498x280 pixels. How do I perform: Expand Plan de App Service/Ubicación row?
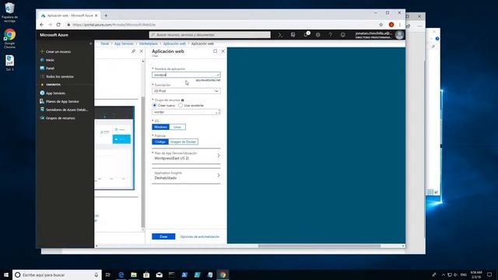coord(186,156)
